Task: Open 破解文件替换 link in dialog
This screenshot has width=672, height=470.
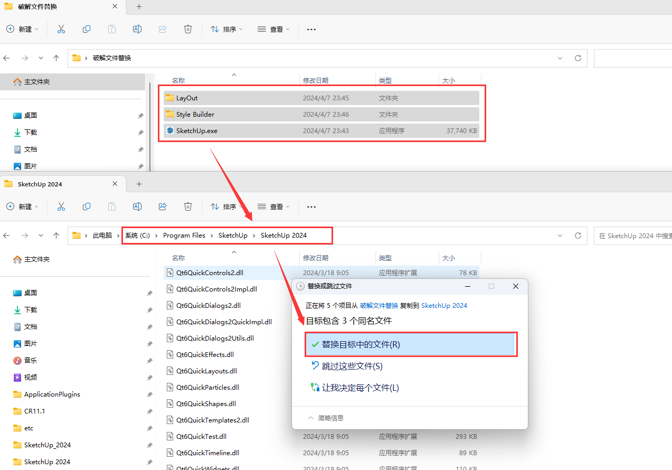Action: [379, 305]
